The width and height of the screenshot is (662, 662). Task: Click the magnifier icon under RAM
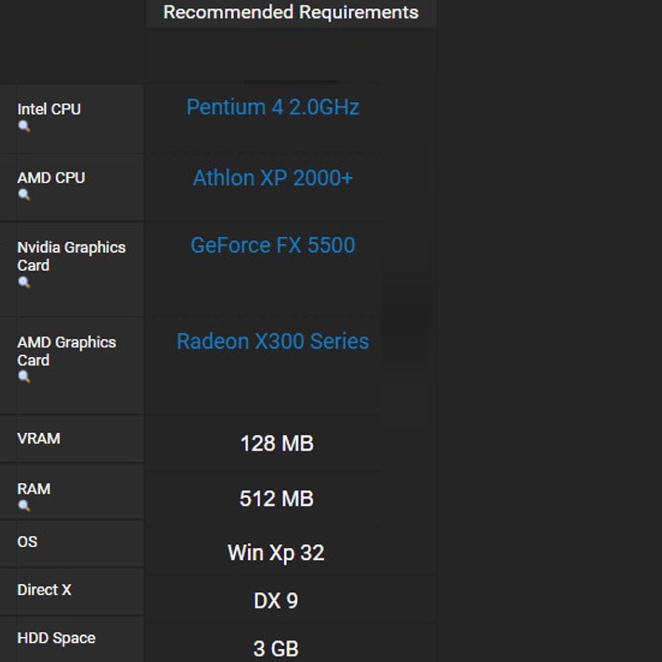click(x=24, y=506)
